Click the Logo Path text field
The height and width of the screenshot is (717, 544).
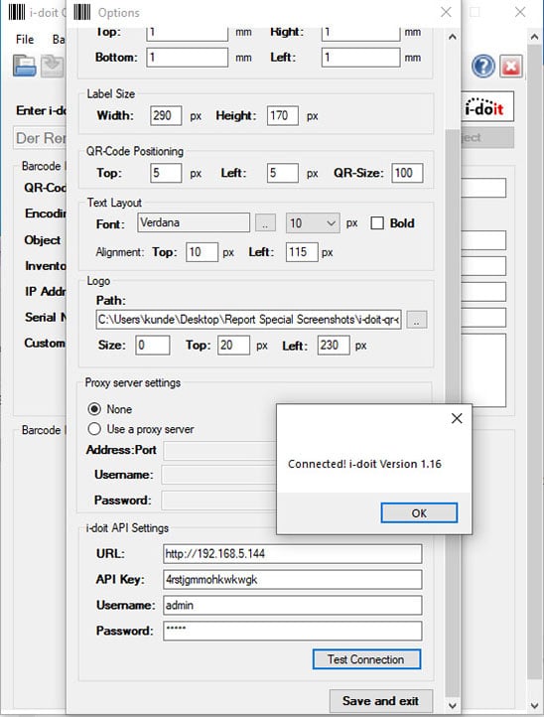[x=249, y=320]
